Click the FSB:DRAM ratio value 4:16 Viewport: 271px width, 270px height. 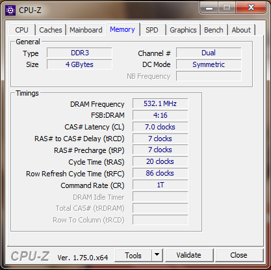161,115
